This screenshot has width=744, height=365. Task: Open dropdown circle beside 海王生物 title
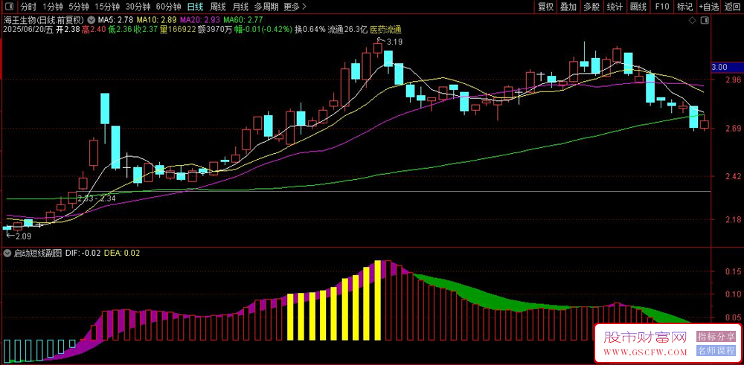point(92,20)
